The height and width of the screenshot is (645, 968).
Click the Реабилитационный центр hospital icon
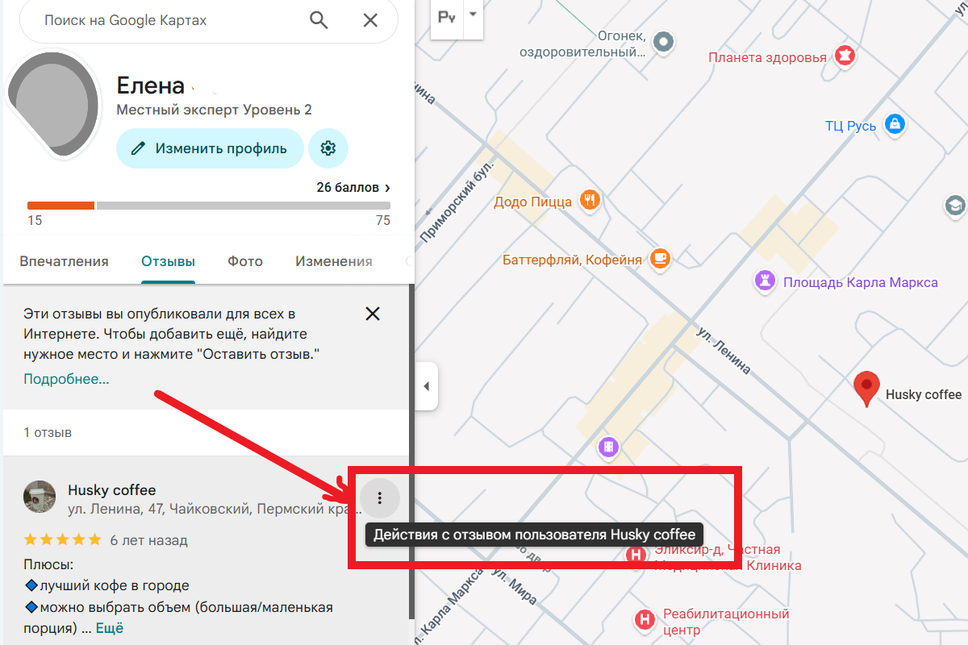(644, 620)
